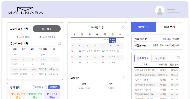This screenshot has height=99, width=190.
Task: Expand weekly attendance record plus icon
Action: pos(59,43)
